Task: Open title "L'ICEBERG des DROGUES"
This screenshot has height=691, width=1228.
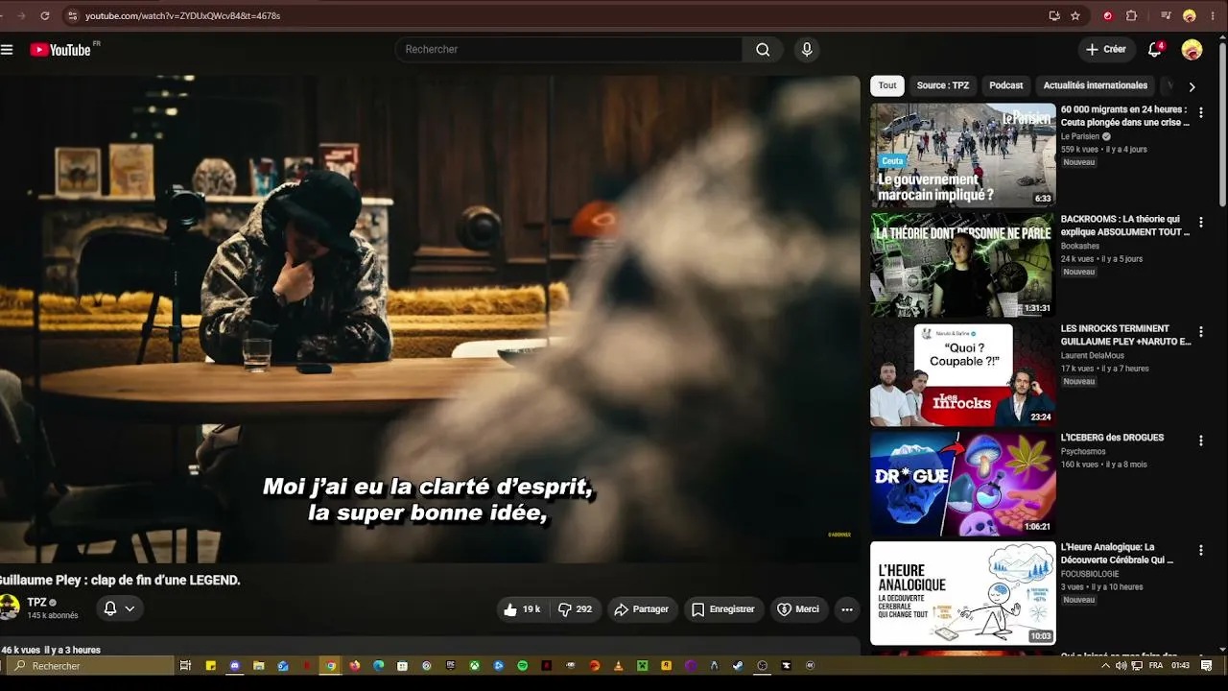Action: (1112, 438)
